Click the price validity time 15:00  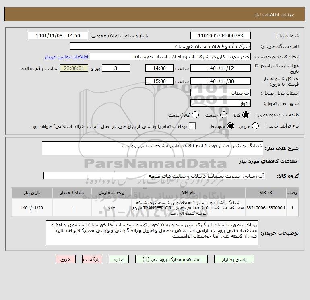pyautogui.click(x=159, y=81)
